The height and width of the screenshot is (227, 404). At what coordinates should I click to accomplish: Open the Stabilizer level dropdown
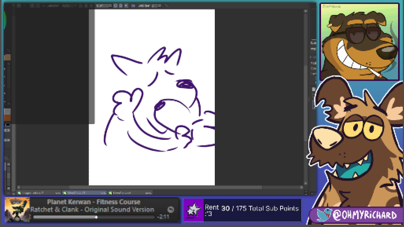coord(150,6)
